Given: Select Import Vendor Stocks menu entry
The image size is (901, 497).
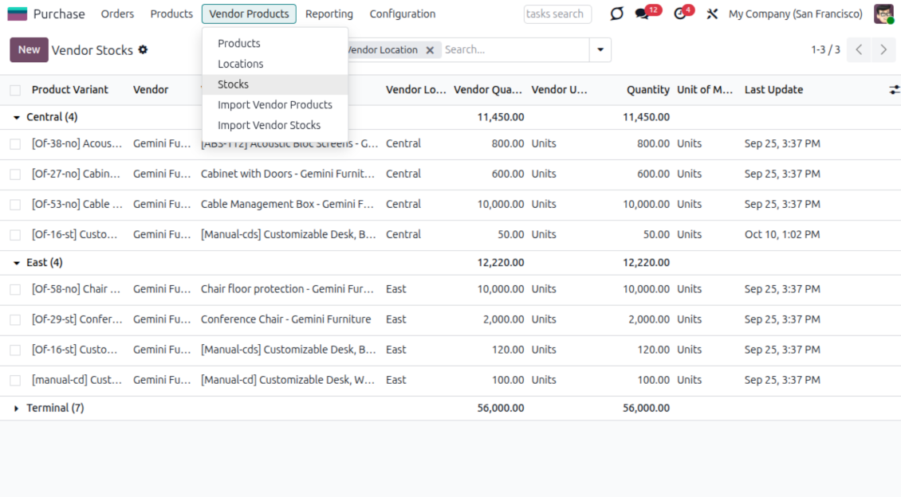Looking at the screenshot, I should click(269, 125).
